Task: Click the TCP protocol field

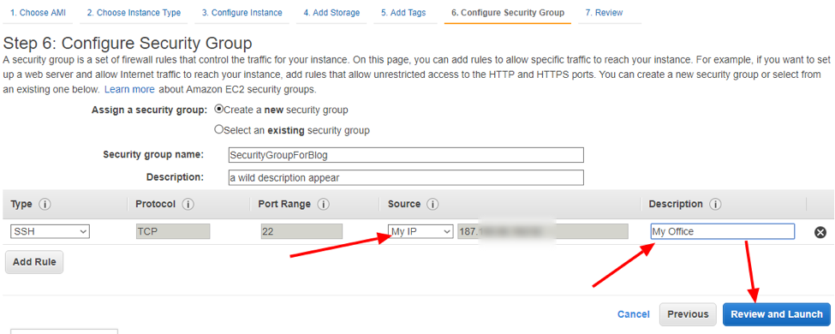Action: (173, 232)
